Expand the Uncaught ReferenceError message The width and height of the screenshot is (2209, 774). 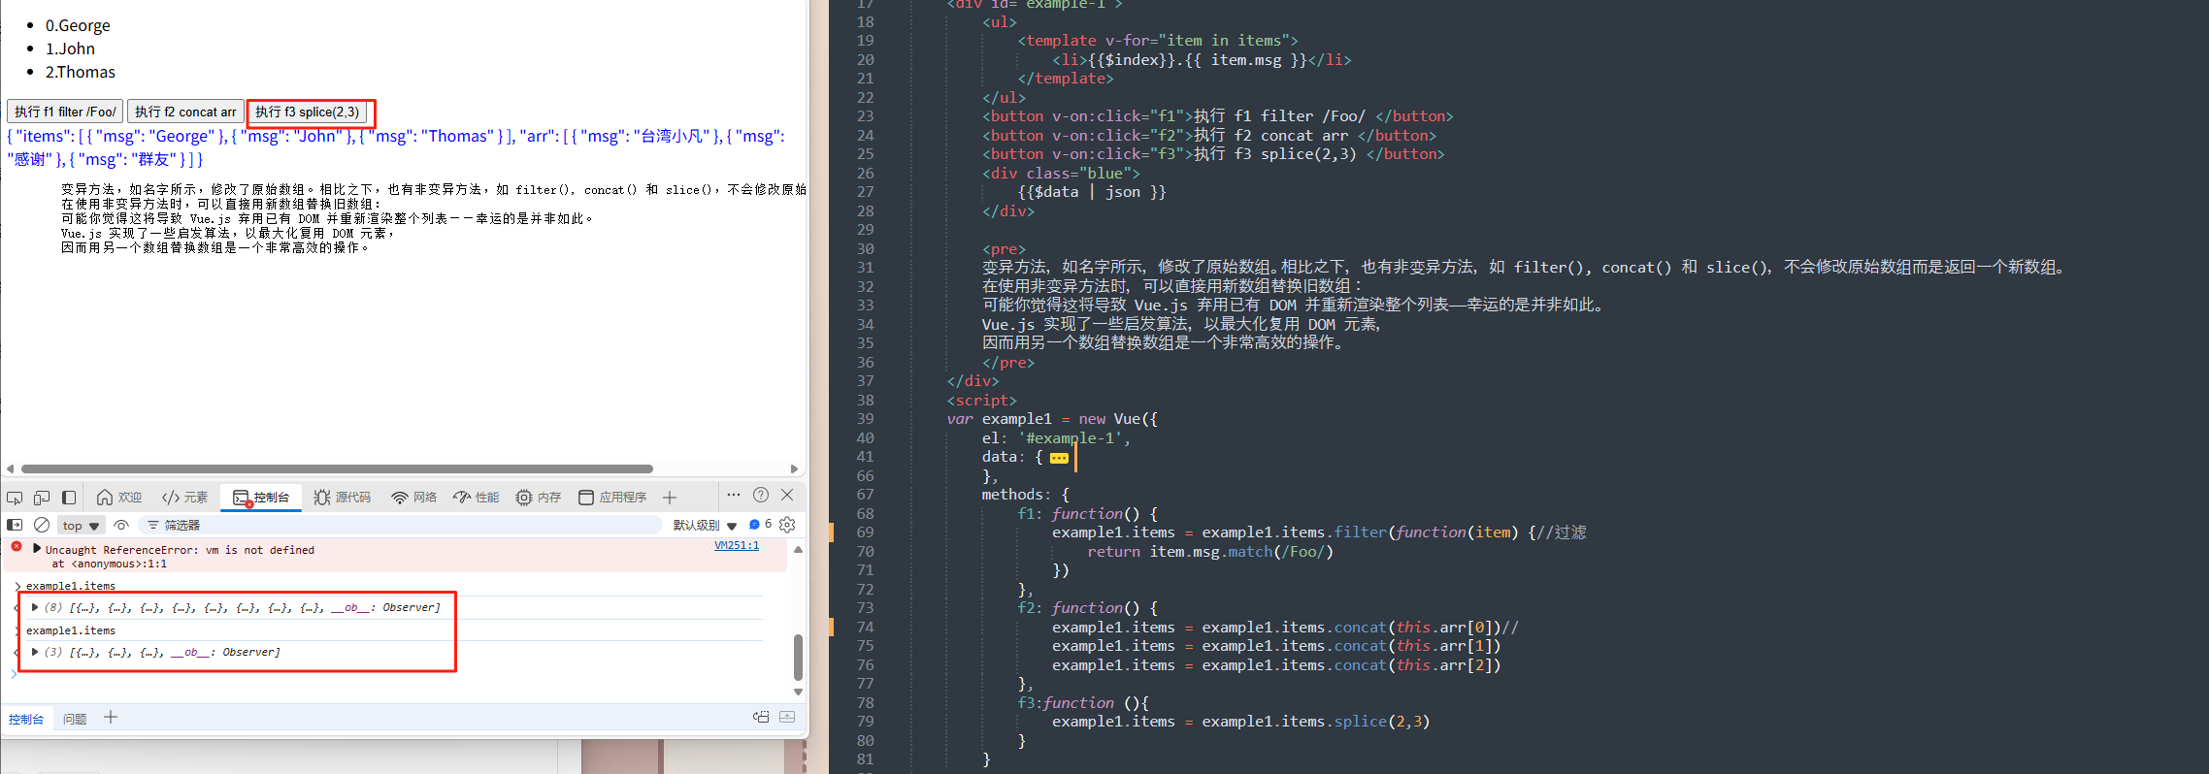tap(37, 549)
